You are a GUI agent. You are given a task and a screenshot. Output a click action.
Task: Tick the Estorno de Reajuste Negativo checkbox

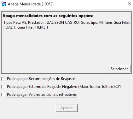3,87
